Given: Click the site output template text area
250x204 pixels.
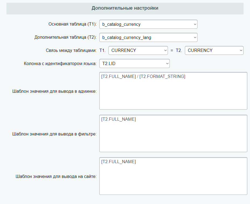Looking at the screenshot, I should 173,179.
